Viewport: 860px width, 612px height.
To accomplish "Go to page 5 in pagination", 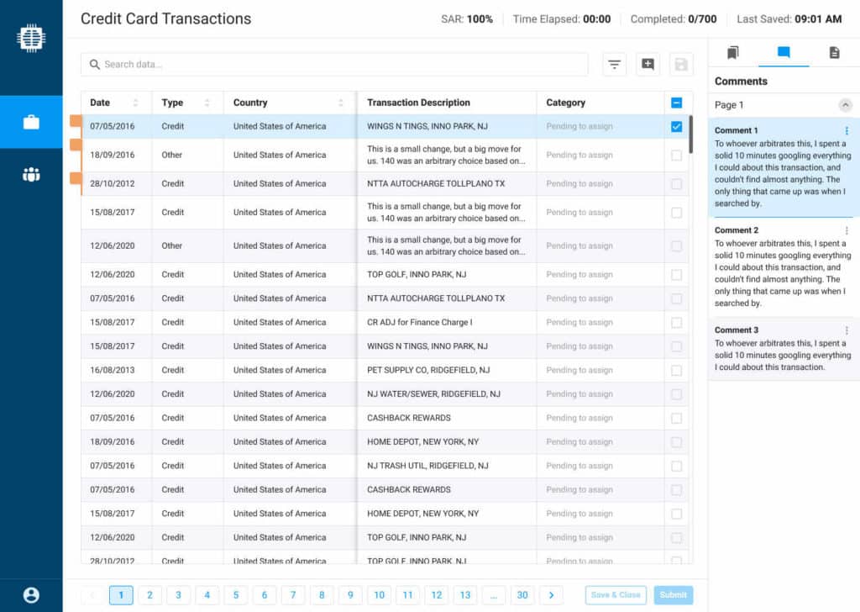I will (235, 595).
